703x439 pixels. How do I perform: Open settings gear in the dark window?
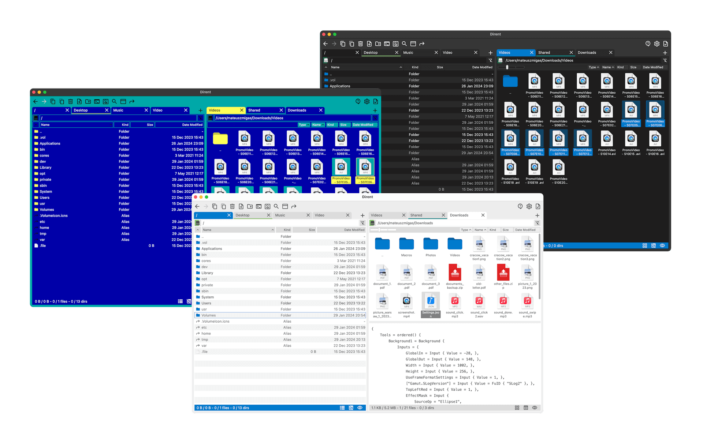tap(657, 44)
